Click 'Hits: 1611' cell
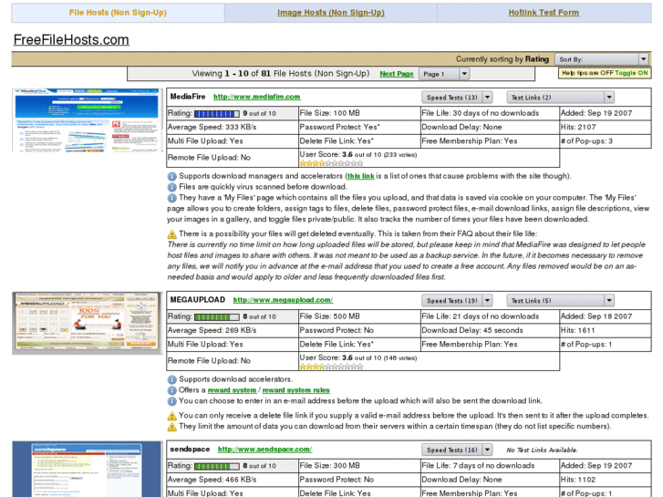663x497 pixels. pos(606,330)
